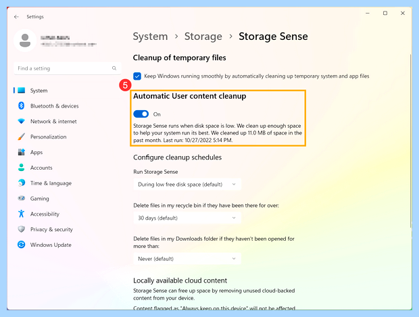
Task: Open Apps label in sidebar
Action: pos(36,152)
